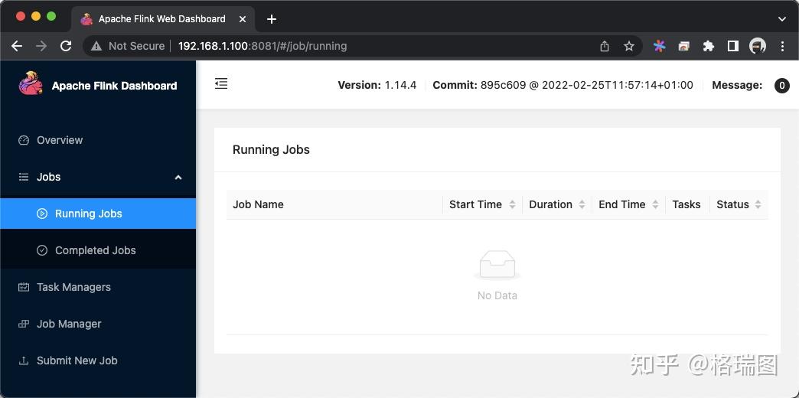Collapse the Jobs submenu chevron
Viewport: 799px width, 398px height.
[x=178, y=178]
